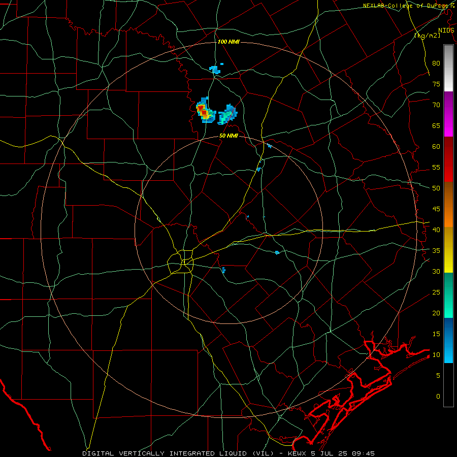This screenshot has width=457, height=457.
Task: Click the 50 NMI range ring label
Action: tap(228, 136)
